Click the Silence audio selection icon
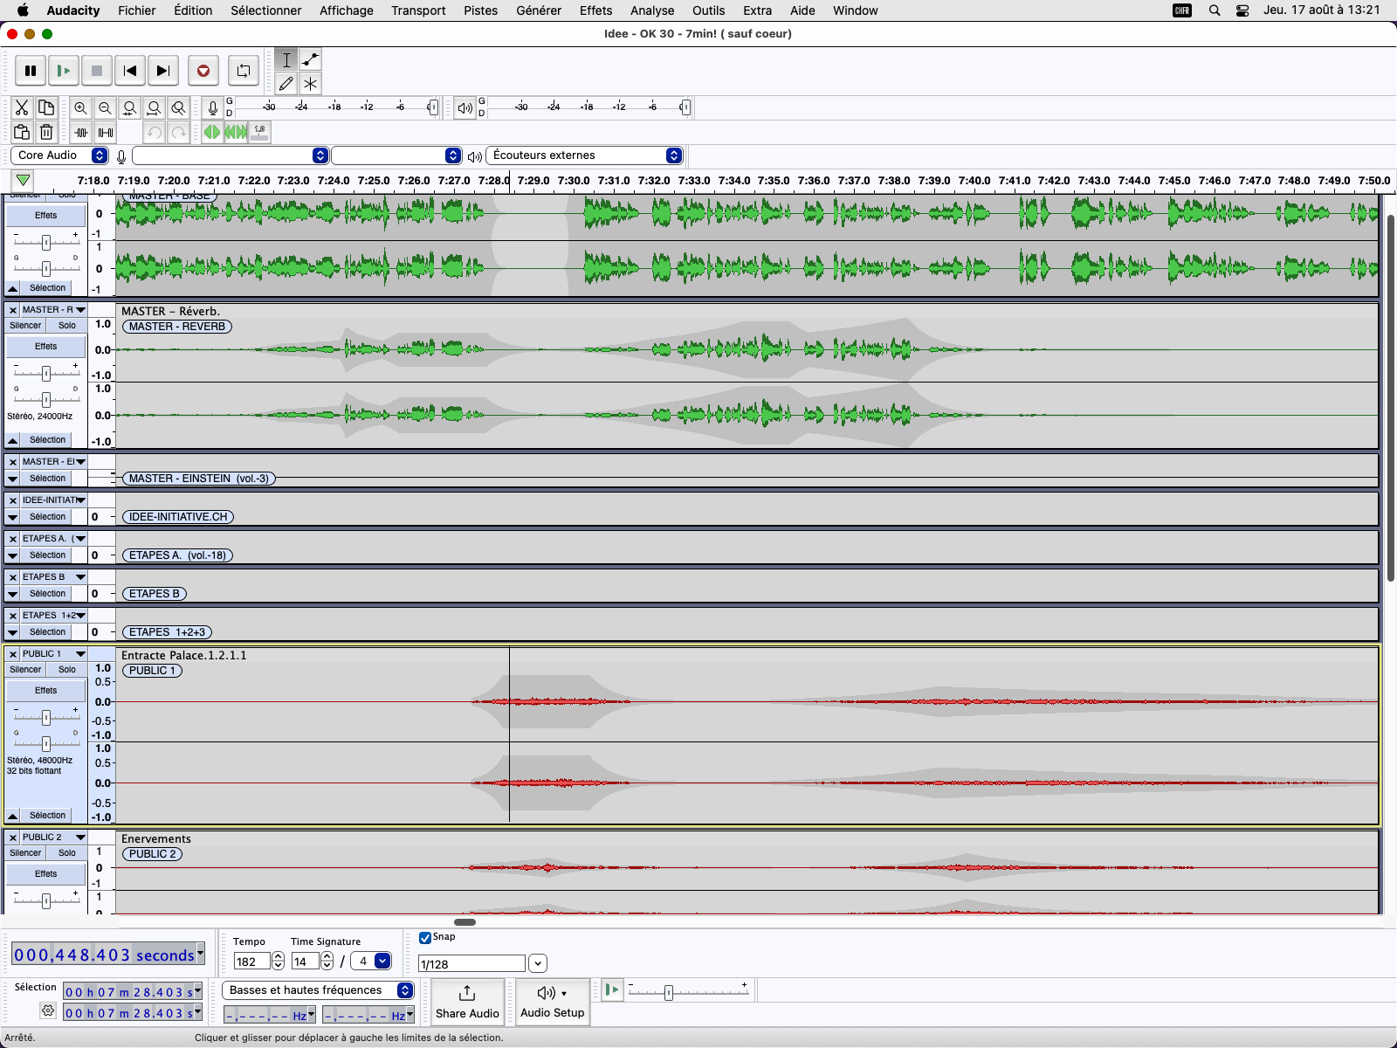This screenshot has width=1397, height=1048. click(106, 133)
